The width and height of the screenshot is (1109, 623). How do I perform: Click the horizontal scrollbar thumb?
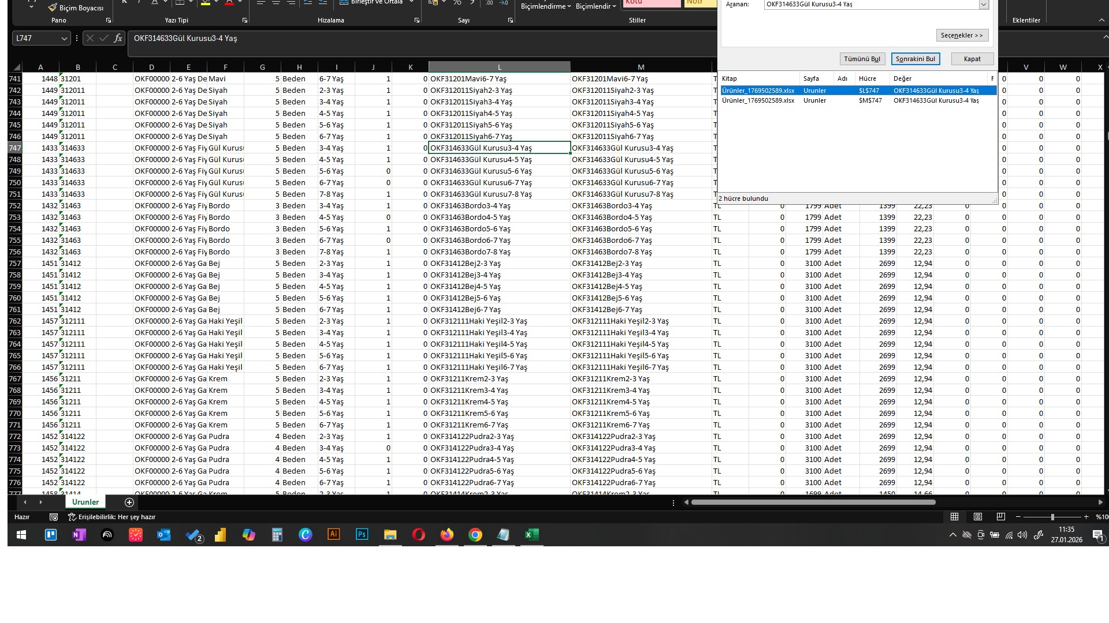click(x=813, y=502)
